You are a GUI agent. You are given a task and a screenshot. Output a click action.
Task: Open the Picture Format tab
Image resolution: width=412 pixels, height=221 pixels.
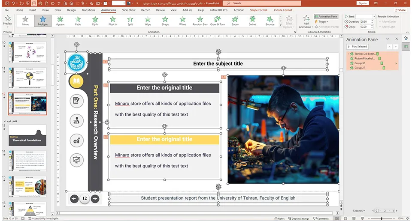pos(283,10)
